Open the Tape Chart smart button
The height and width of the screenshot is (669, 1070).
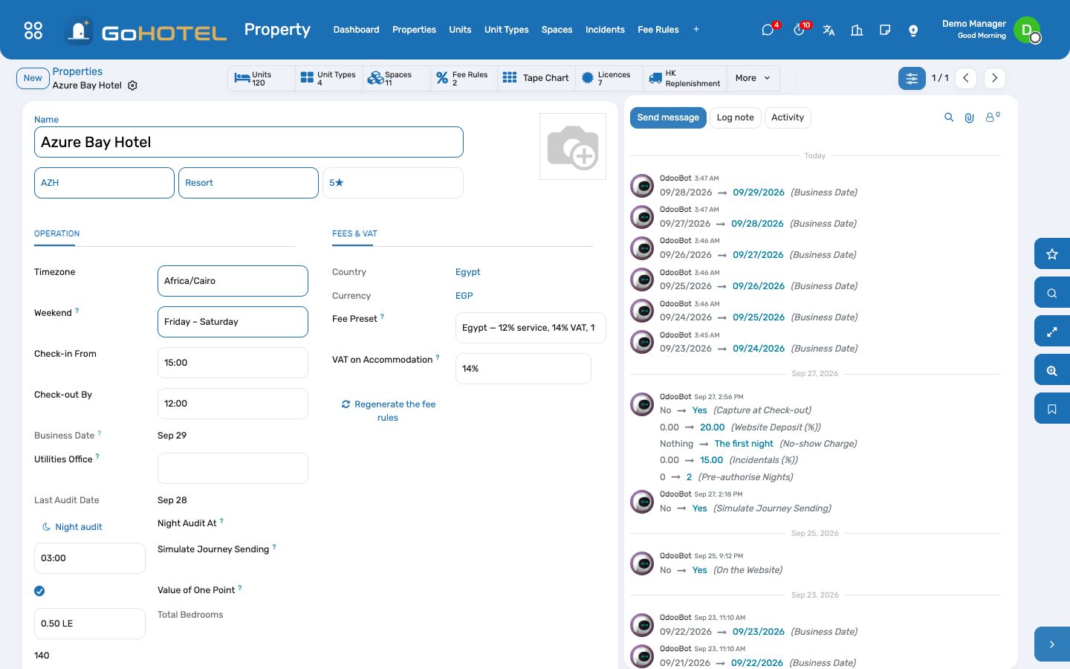coord(536,78)
